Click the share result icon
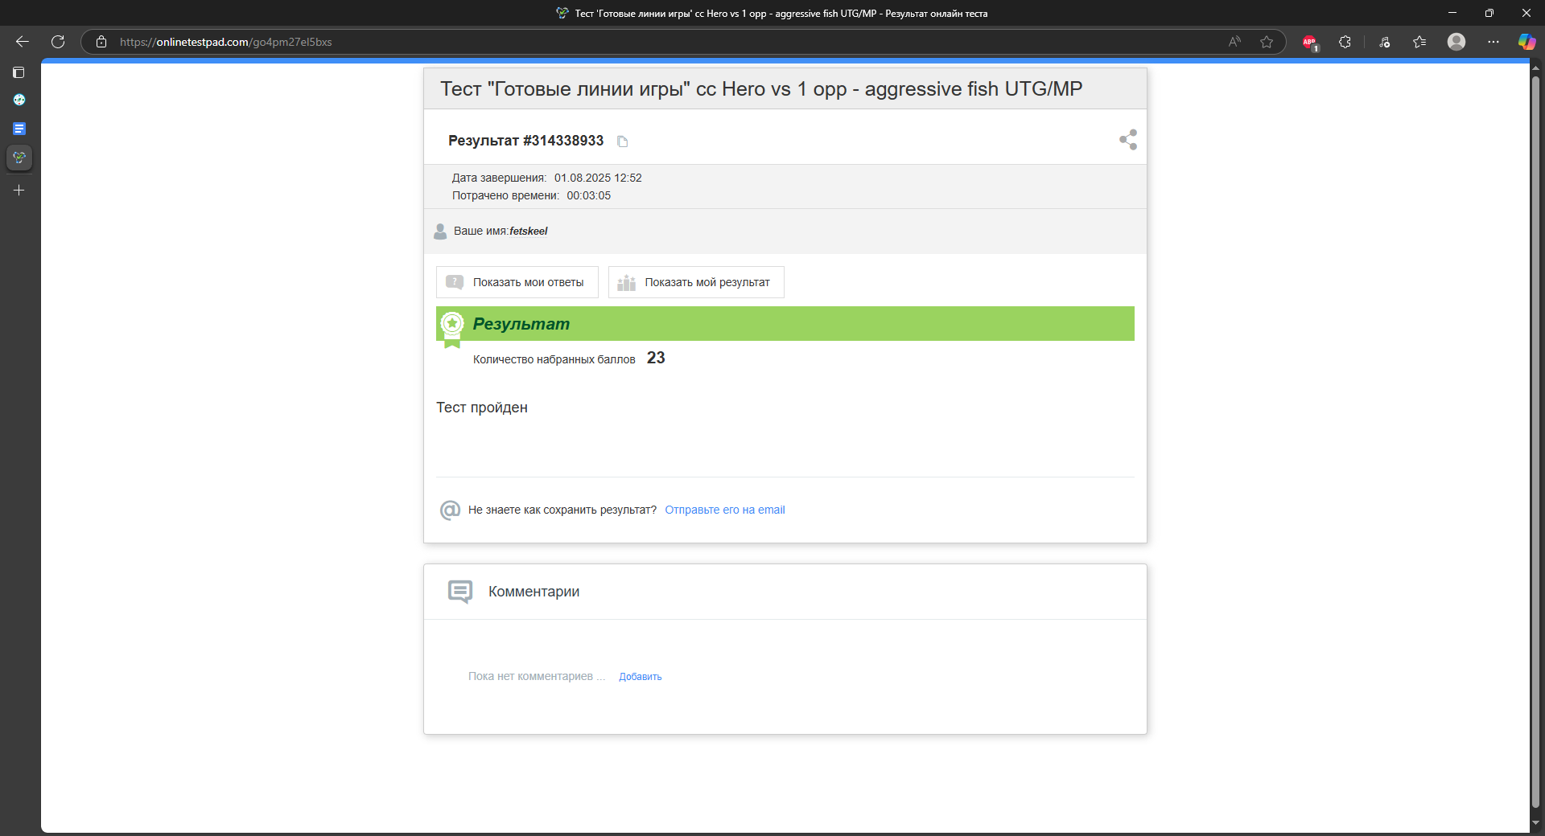The width and height of the screenshot is (1545, 836). tap(1128, 140)
